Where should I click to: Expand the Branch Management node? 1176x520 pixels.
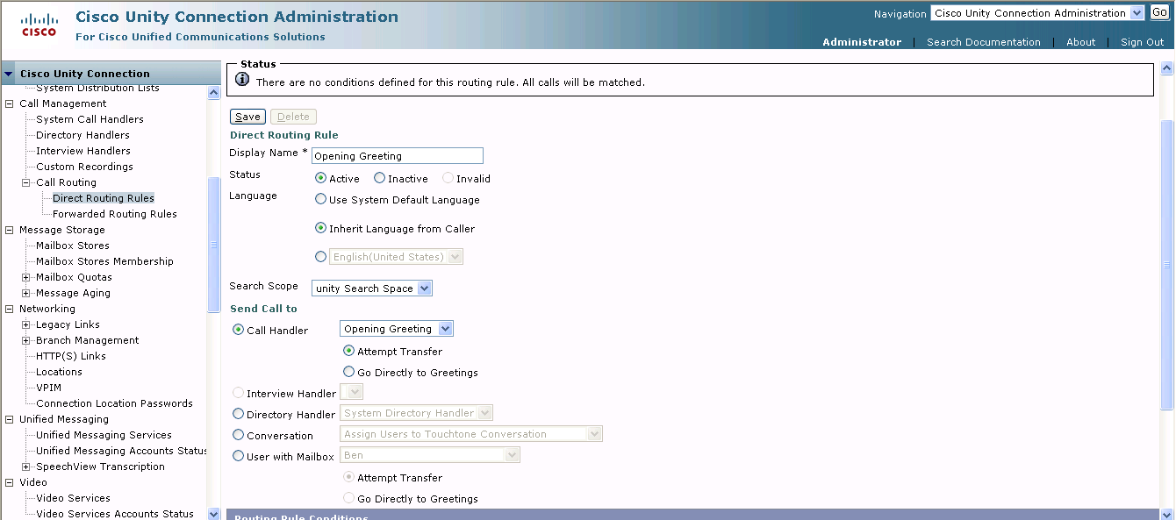point(26,340)
